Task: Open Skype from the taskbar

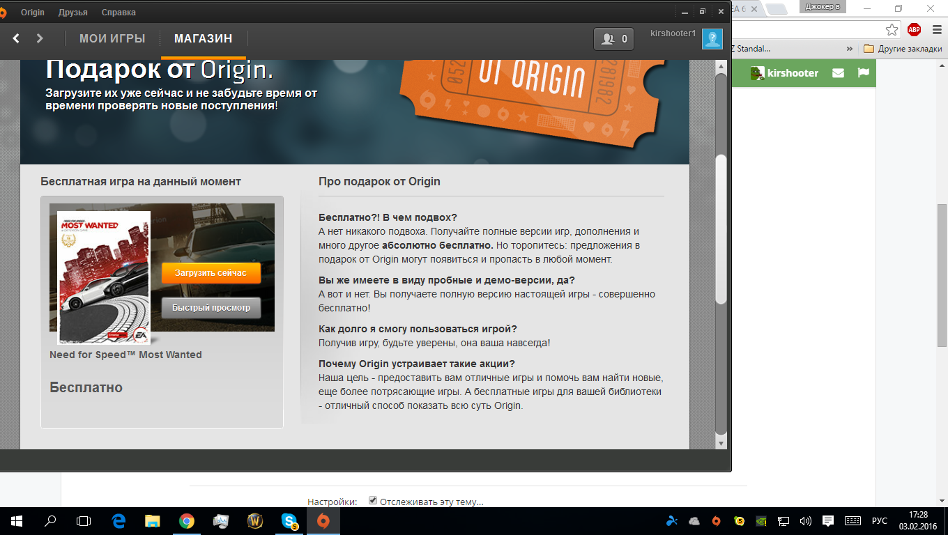Action: coord(289,520)
